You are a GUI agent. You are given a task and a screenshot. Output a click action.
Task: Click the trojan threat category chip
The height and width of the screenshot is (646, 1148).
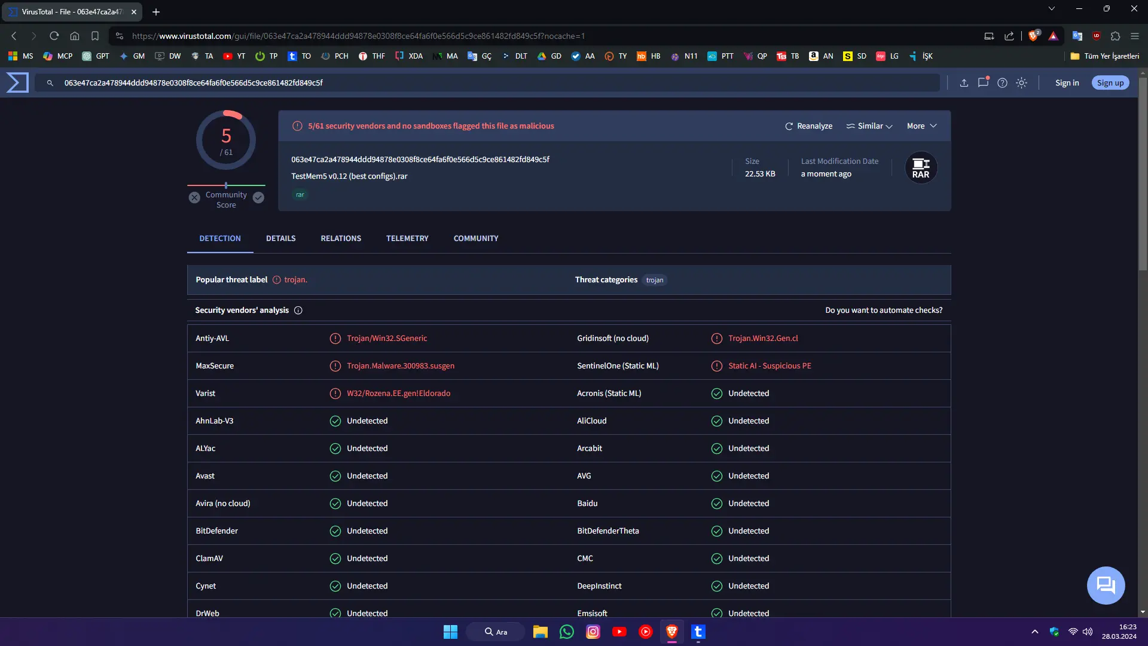[655, 281]
